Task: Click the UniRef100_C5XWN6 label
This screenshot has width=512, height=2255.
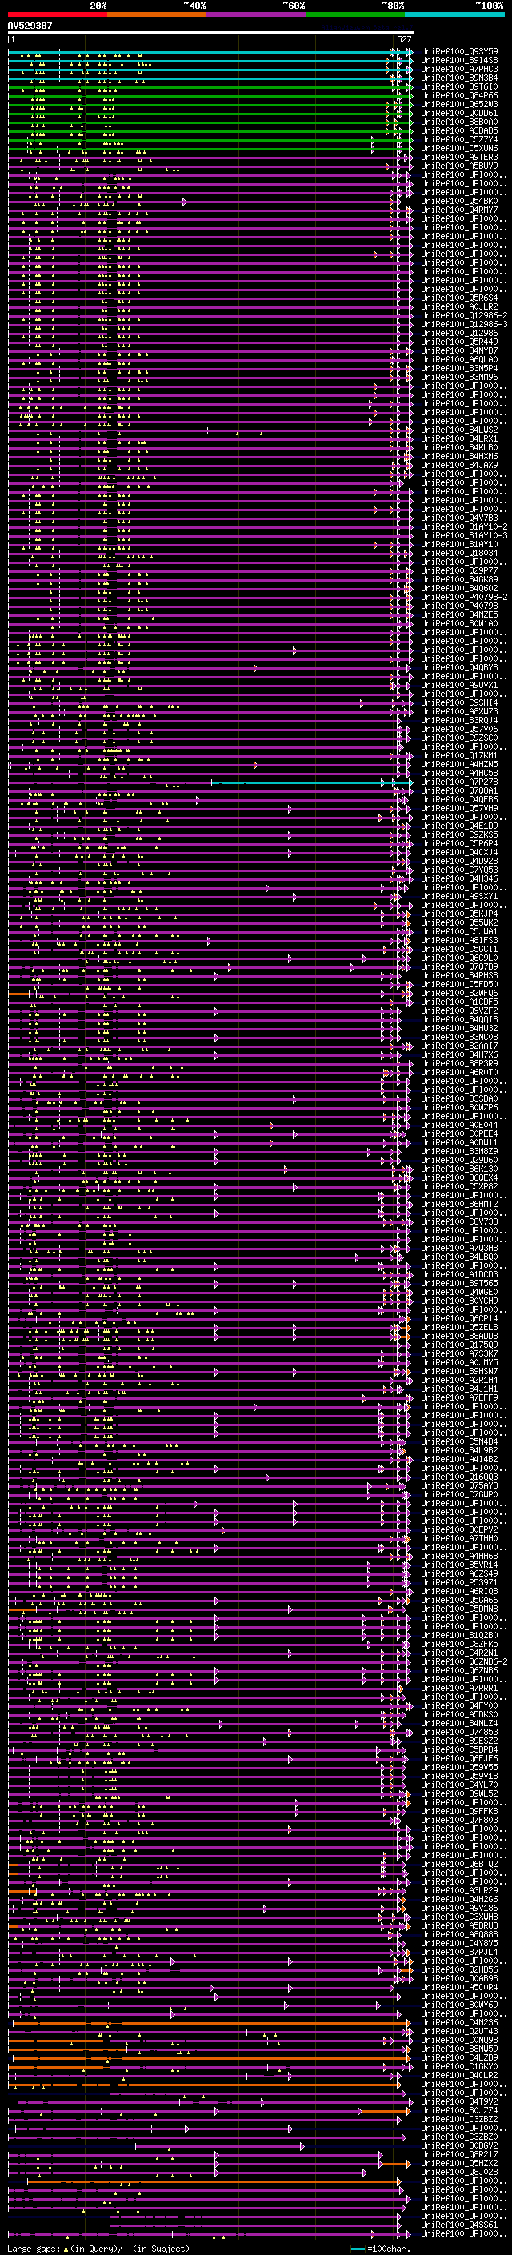Action: point(459,148)
